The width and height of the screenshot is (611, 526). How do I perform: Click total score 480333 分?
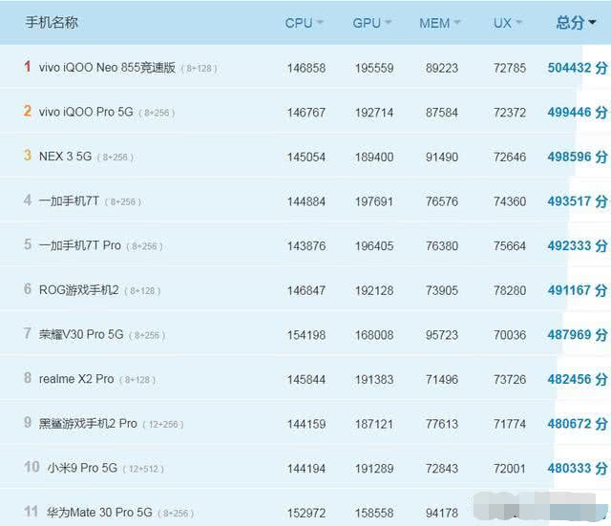pos(578,468)
